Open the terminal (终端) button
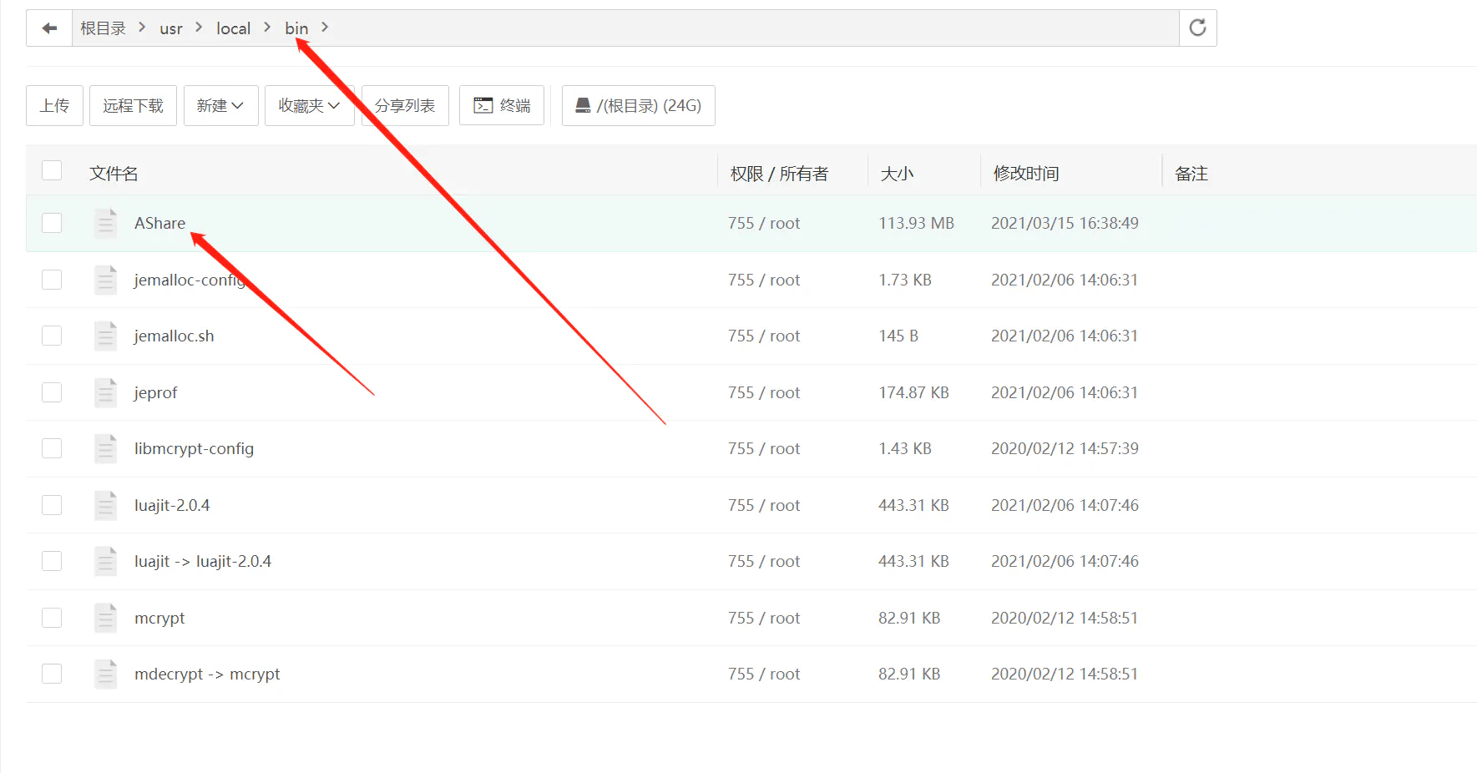Image resolution: width=1477 pixels, height=773 pixels. (502, 105)
